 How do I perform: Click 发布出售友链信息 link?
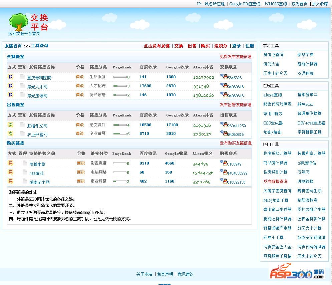(x=236, y=104)
